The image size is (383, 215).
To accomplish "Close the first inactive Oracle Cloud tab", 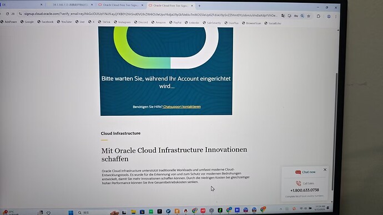I will (x=143, y=5).
